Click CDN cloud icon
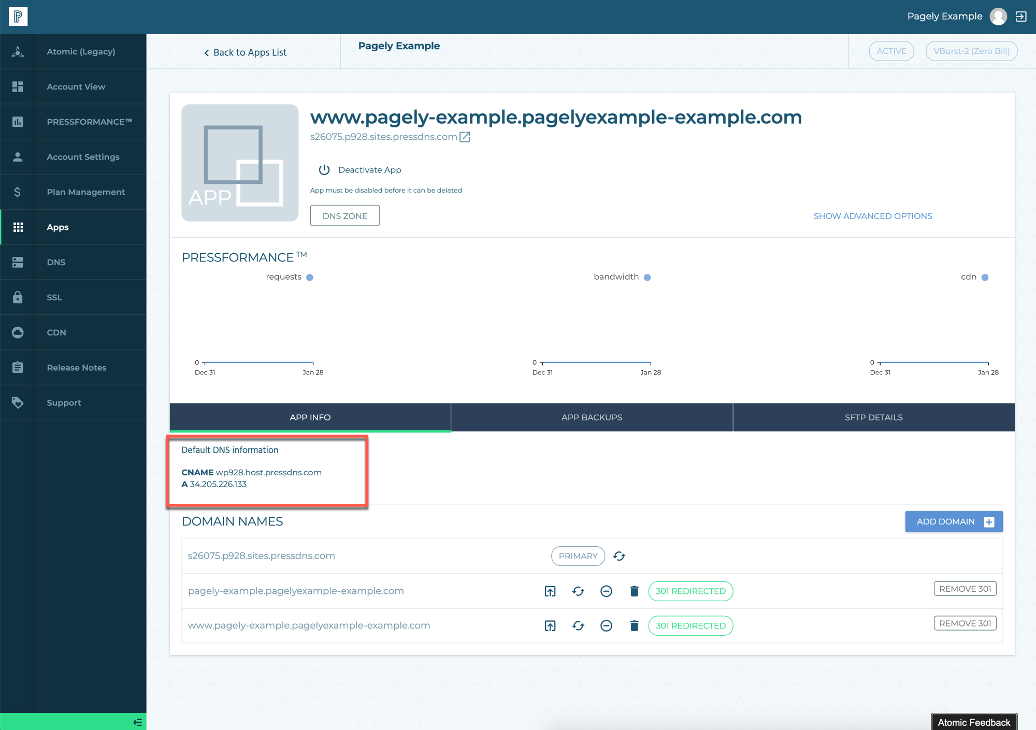Viewport: 1036px width, 730px height. [x=18, y=332]
